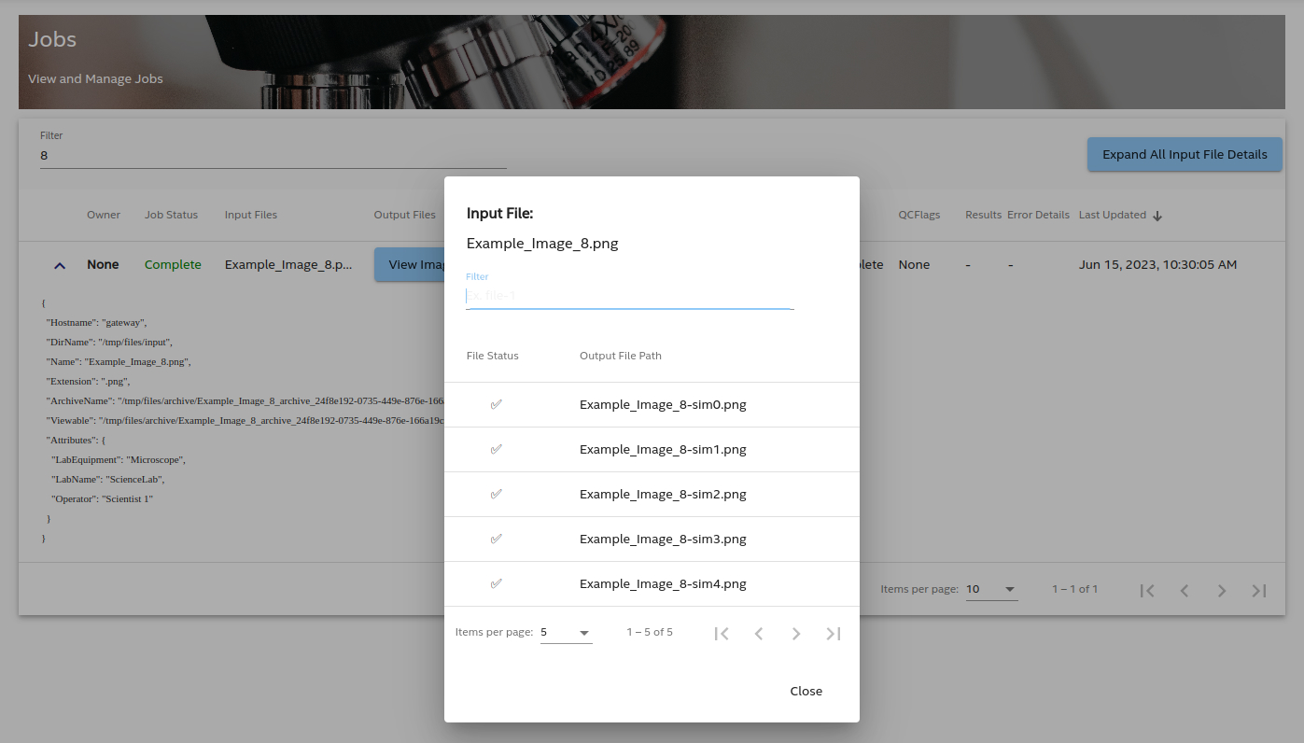The height and width of the screenshot is (743, 1304).
Task: Select the Example_Image_8-sim3.png output file row
Action: [x=663, y=539]
